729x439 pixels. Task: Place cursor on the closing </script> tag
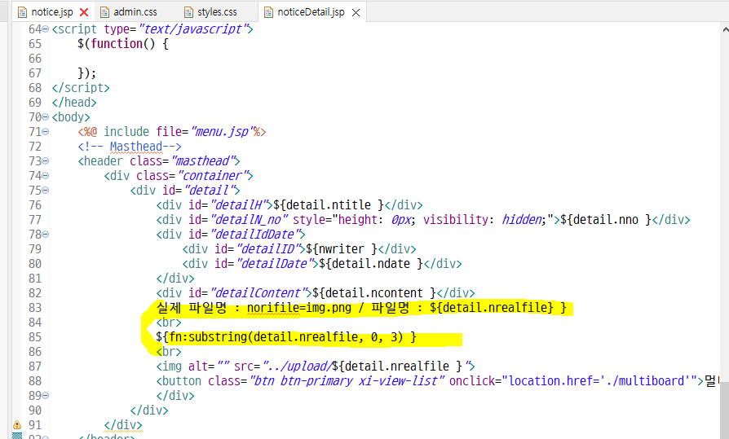tap(81, 88)
